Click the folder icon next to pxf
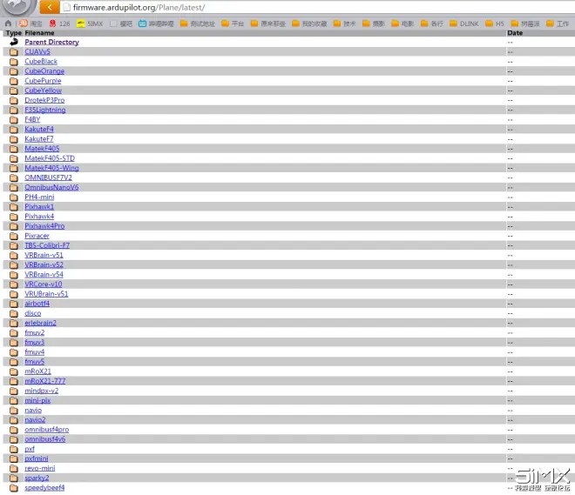 tap(14, 449)
